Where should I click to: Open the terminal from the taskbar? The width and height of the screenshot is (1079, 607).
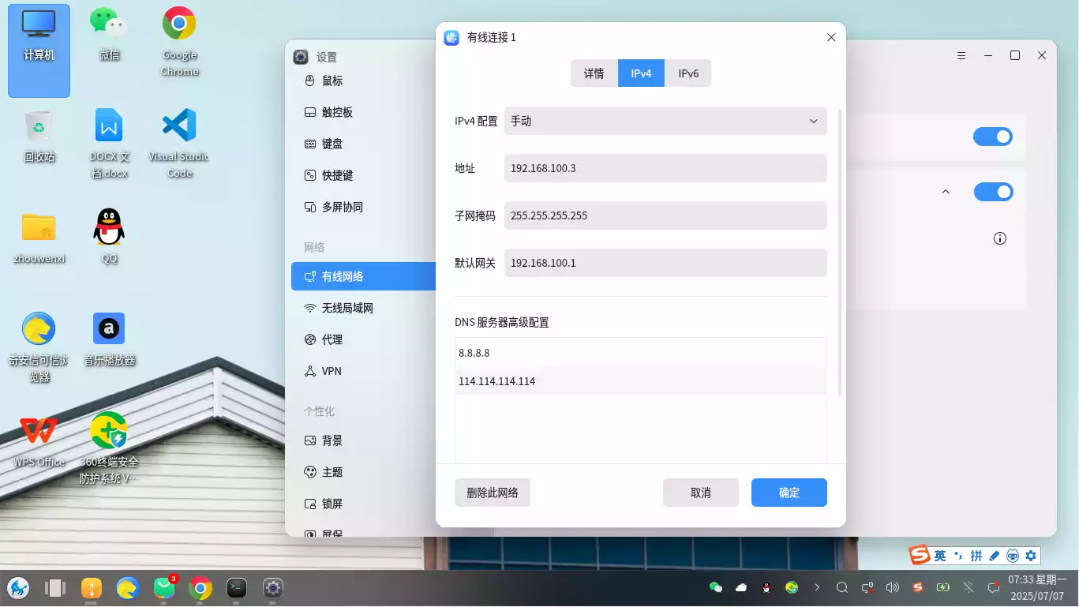(x=237, y=587)
